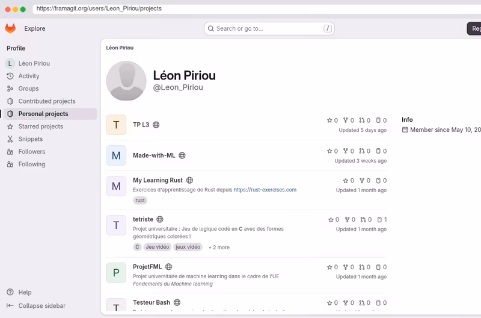The height and width of the screenshot is (318, 481).
Task: Click the TP L3 project avatar
Action: (x=116, y=125)
